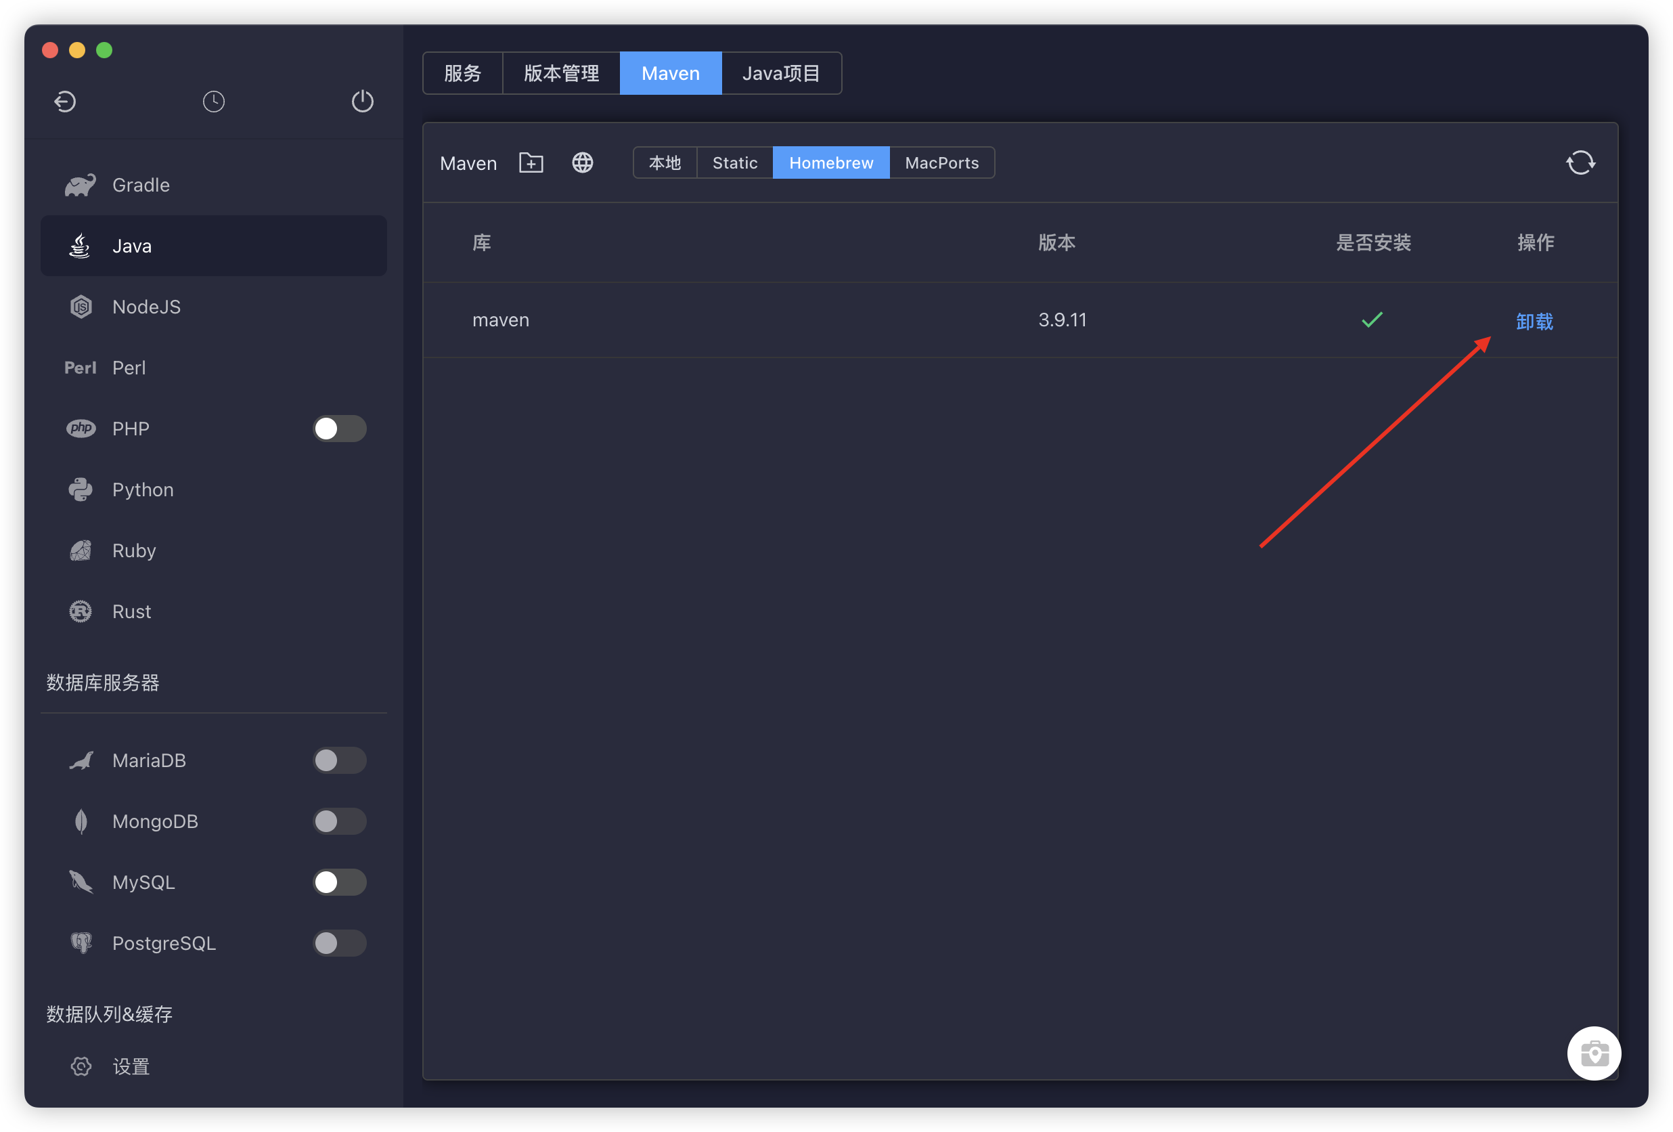Turn on the MySQL service
Image resolution: width=1673 pixels, height=1132 pixels.
pos(339,881)
